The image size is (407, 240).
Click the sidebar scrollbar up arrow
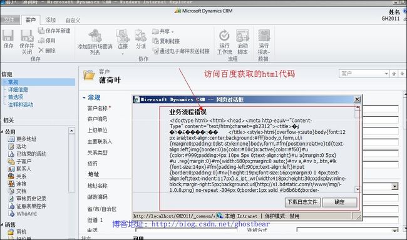tap(71, 131)
